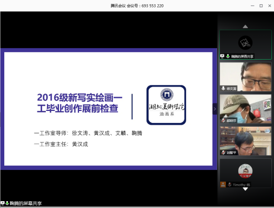This screenshot has height=208, width=274.
Task: Click microphone icon on 徐文涛's video
Action: 223,88
